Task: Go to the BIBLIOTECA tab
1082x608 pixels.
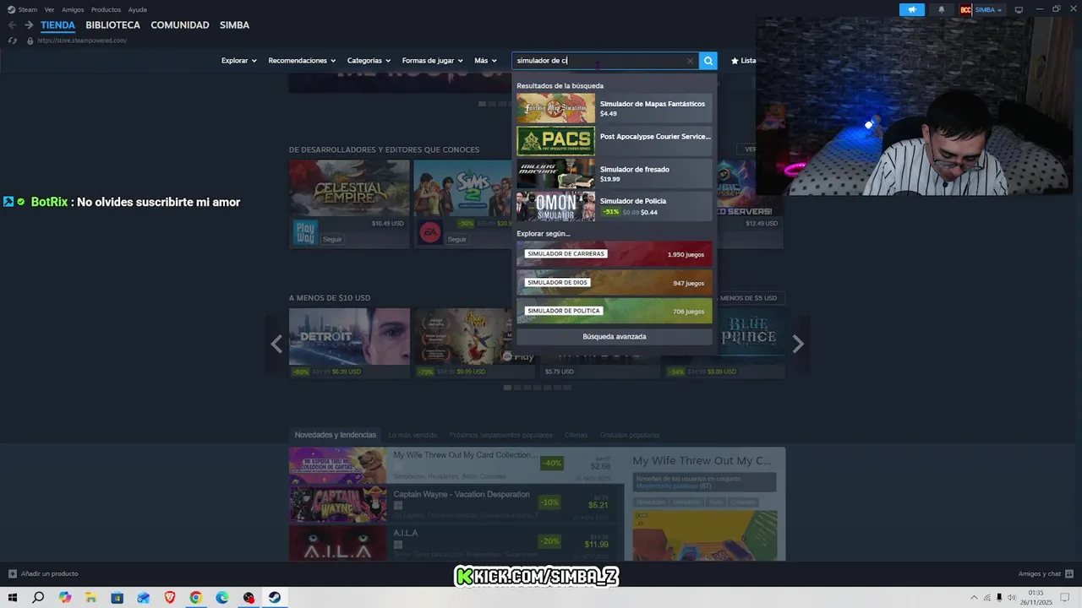Action: [x=112, y=25]
